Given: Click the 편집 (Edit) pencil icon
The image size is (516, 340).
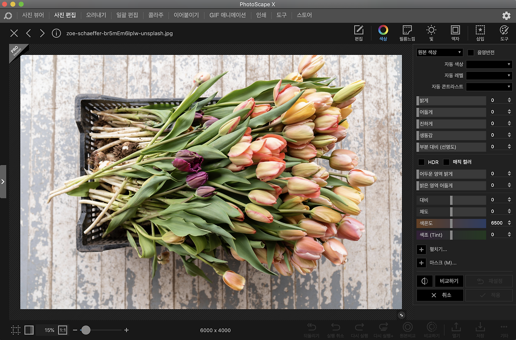Looking at the screenshot, I should 358,33.
